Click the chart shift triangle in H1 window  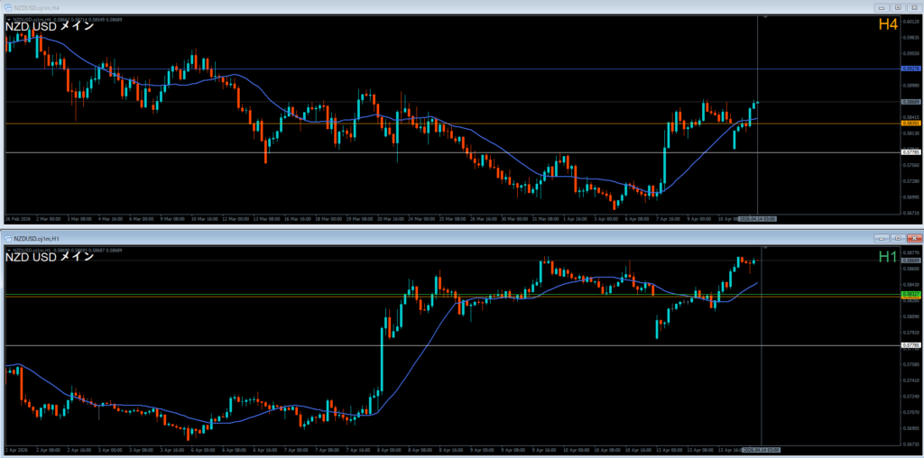click(x=765, y=249)
